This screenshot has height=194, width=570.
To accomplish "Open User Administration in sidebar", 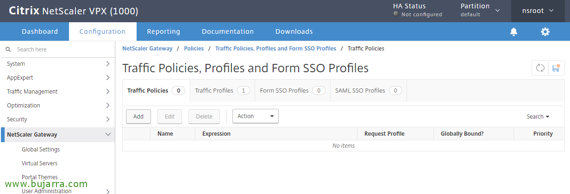I will [47, 191].
